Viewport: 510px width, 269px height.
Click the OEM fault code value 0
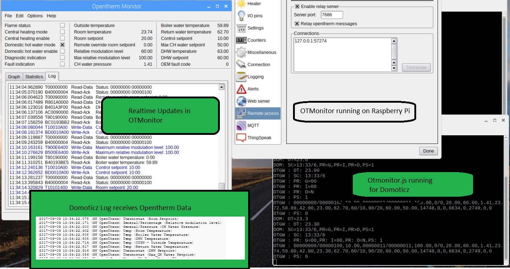[227, 64]
